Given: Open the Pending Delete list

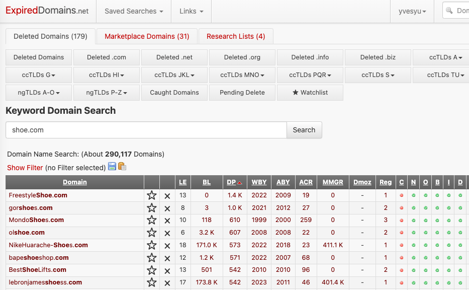Looking at the screenshot, I should pos(242,93).
